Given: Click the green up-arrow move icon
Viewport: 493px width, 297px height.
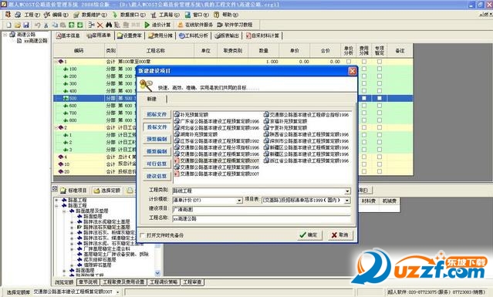Looking at the screenshot, I should [72, 25].
